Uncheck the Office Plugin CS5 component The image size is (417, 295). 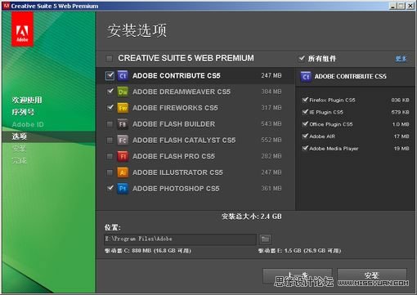pos(305,124)
